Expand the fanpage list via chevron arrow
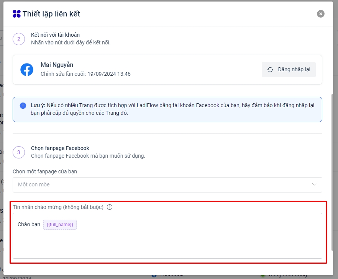 click(314, 184)
